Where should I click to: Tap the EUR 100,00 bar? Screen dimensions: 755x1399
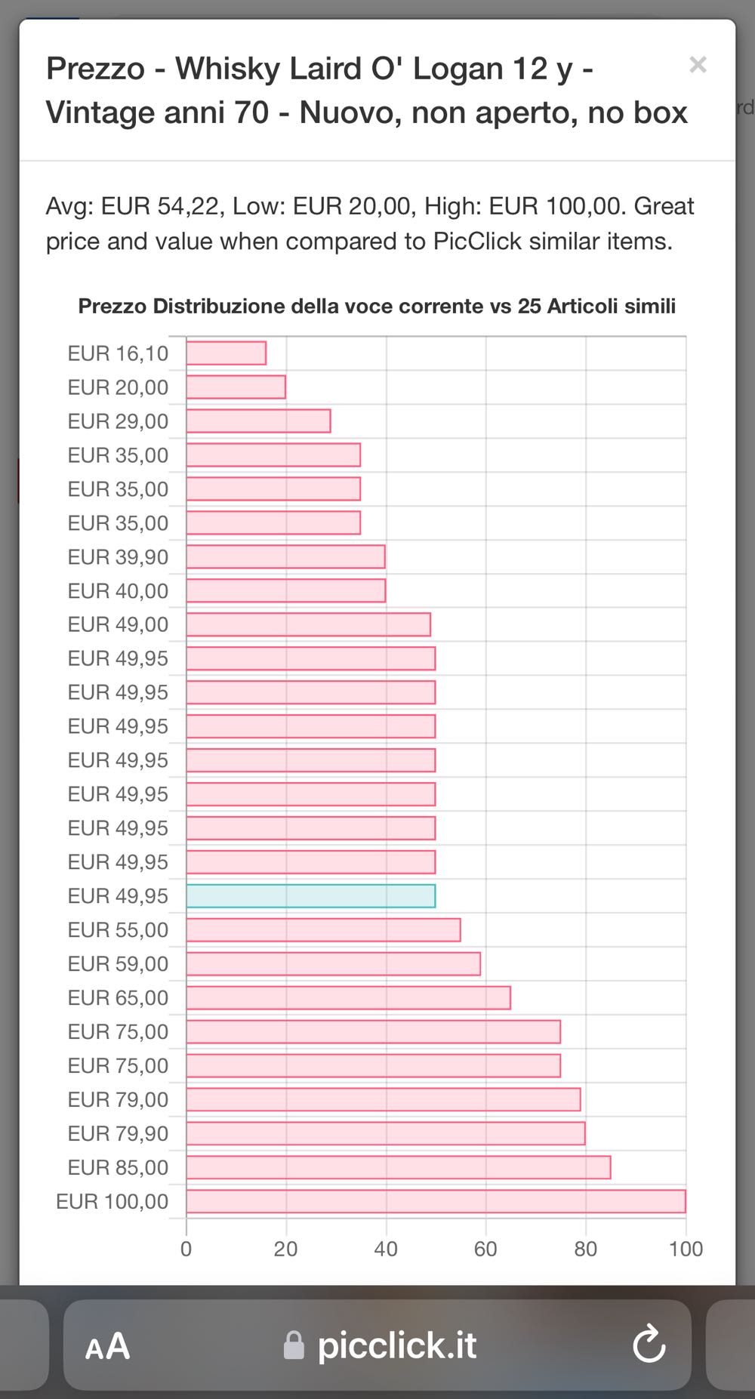click(x=436, y=1201)
